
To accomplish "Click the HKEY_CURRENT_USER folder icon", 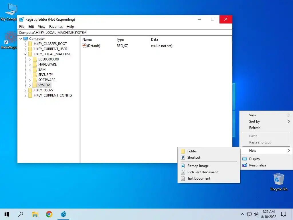I will pos(30,49).
